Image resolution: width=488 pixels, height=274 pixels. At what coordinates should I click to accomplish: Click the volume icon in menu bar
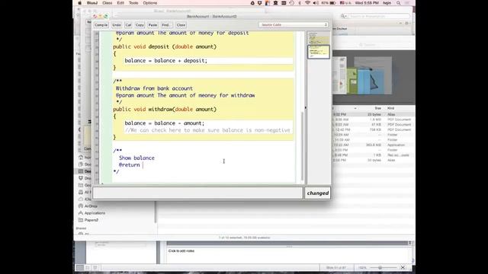tap(316, 3)
